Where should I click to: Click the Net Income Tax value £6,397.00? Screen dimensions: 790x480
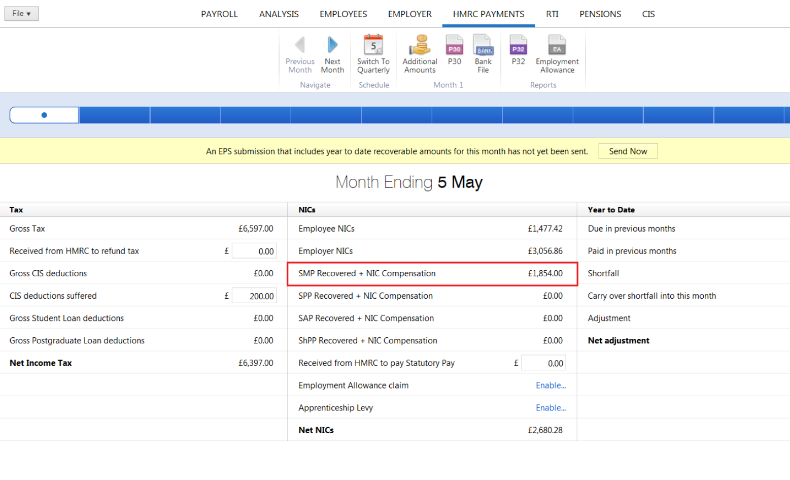point(256,363)
